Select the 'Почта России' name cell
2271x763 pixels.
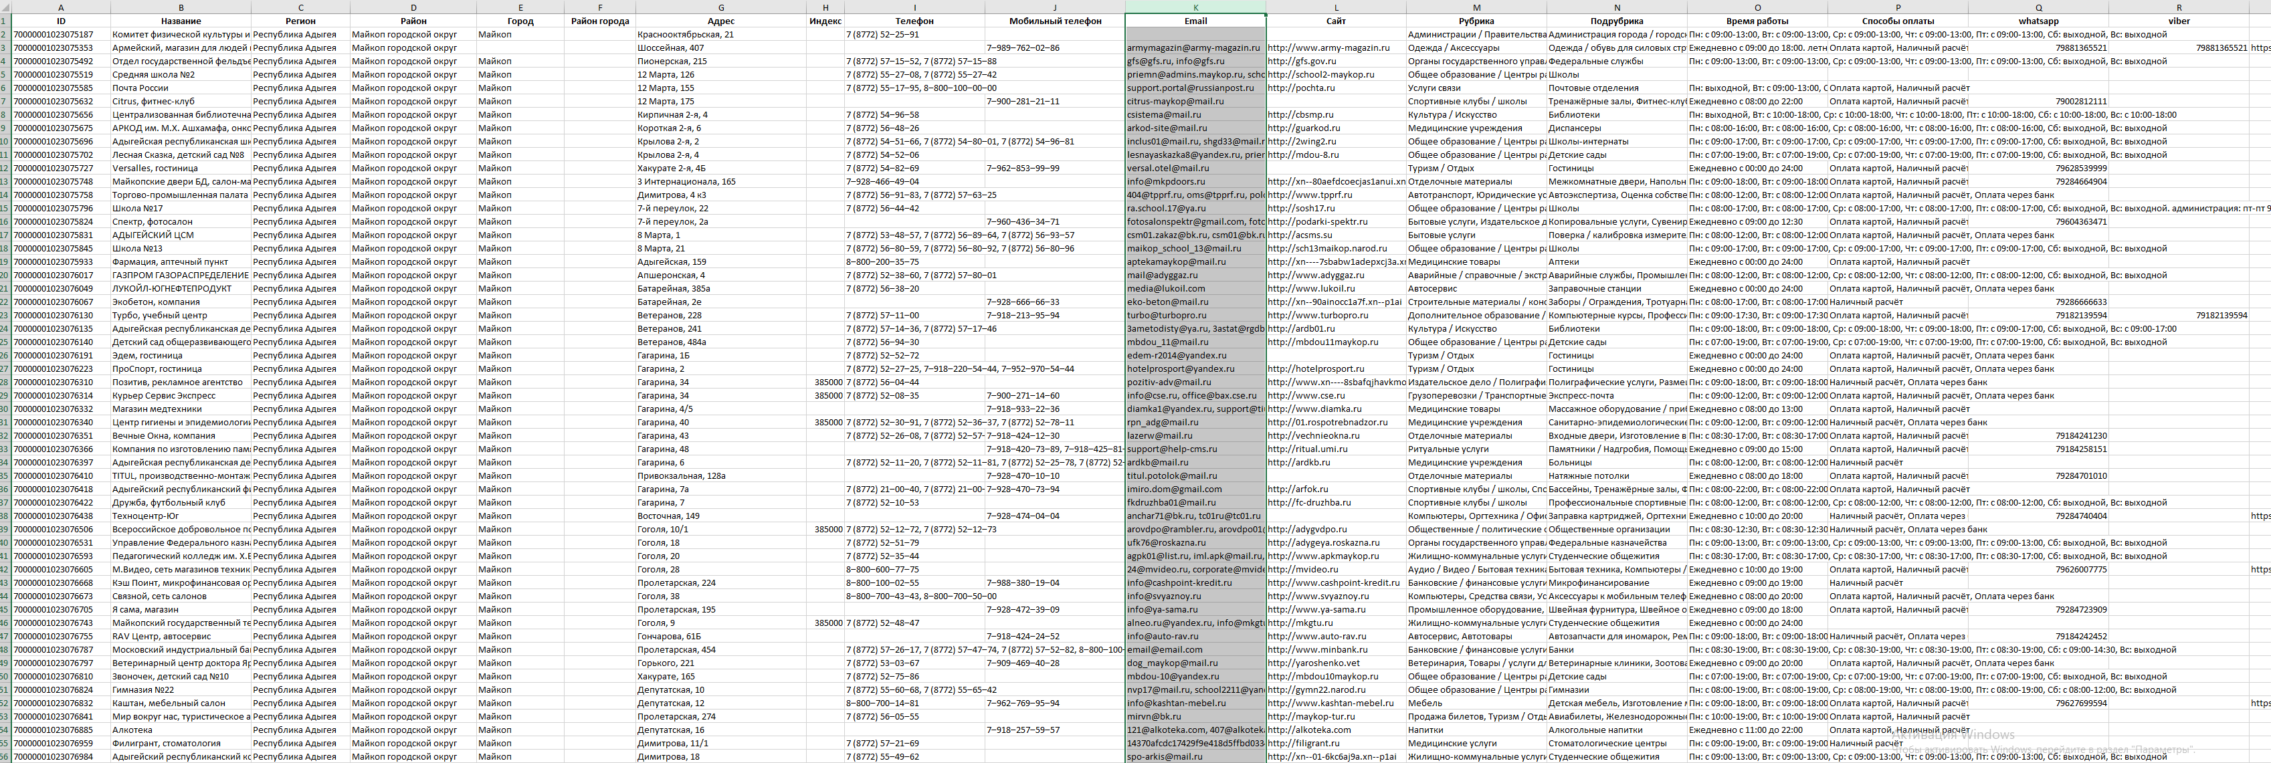(x=181, y=88)
